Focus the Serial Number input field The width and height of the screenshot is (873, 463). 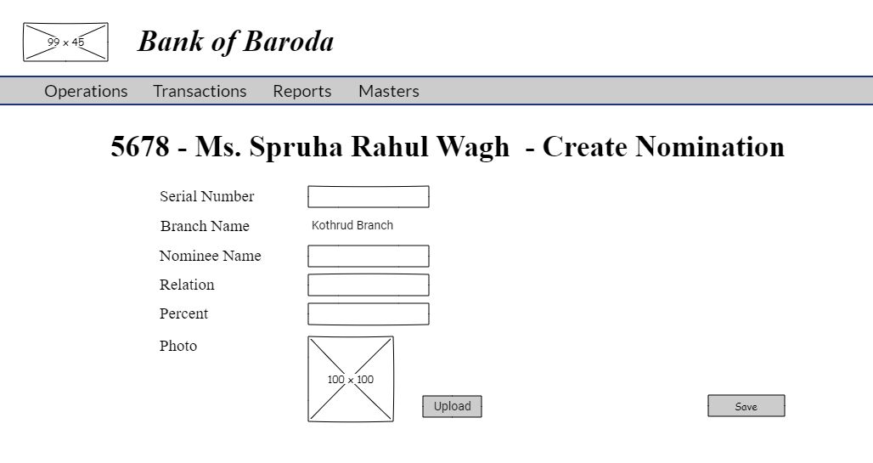369,197
